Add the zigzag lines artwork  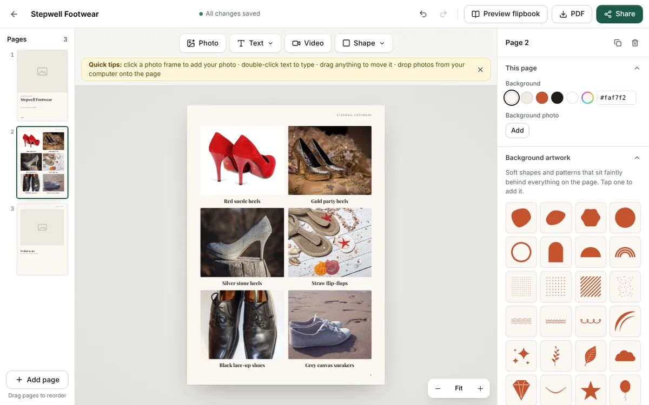point(556,321)
